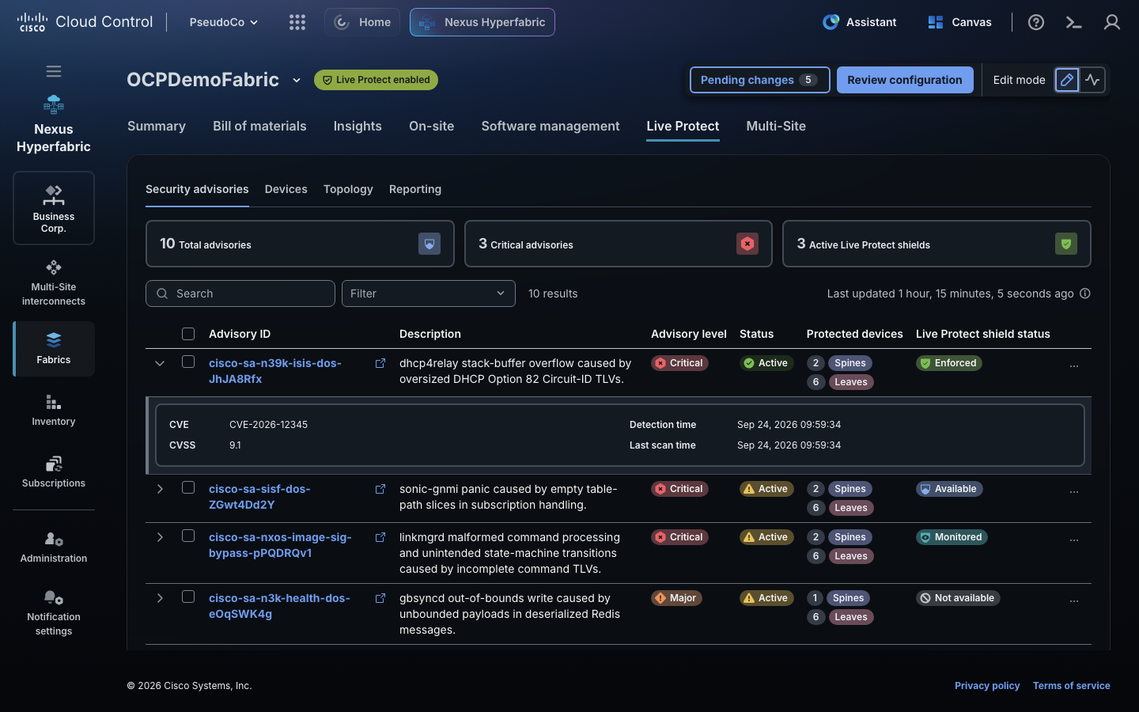Open the Filter dropdown
Screen dimensions: 1139x712
tap(429, 294)
